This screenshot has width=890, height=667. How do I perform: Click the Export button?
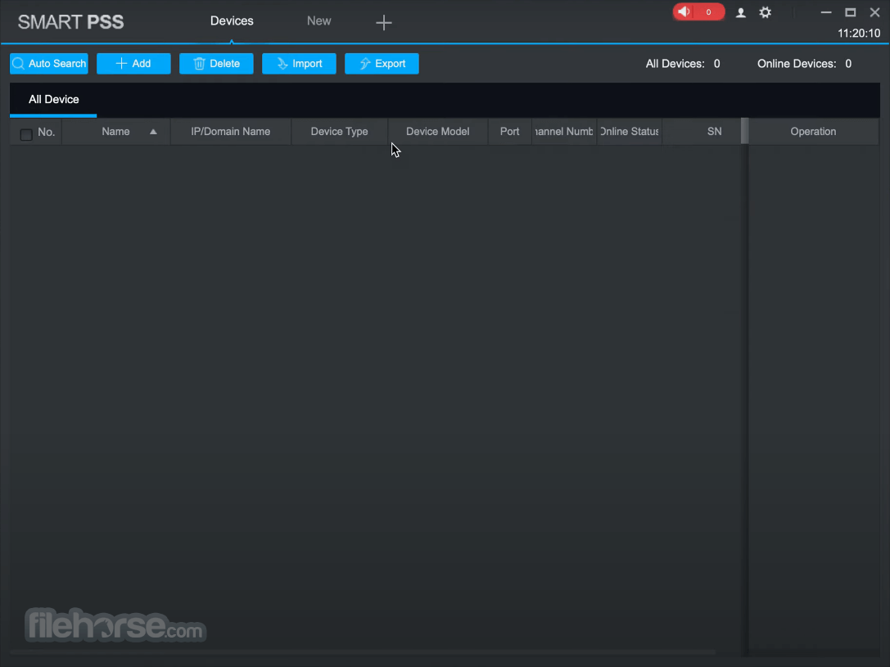click(382, 64)
